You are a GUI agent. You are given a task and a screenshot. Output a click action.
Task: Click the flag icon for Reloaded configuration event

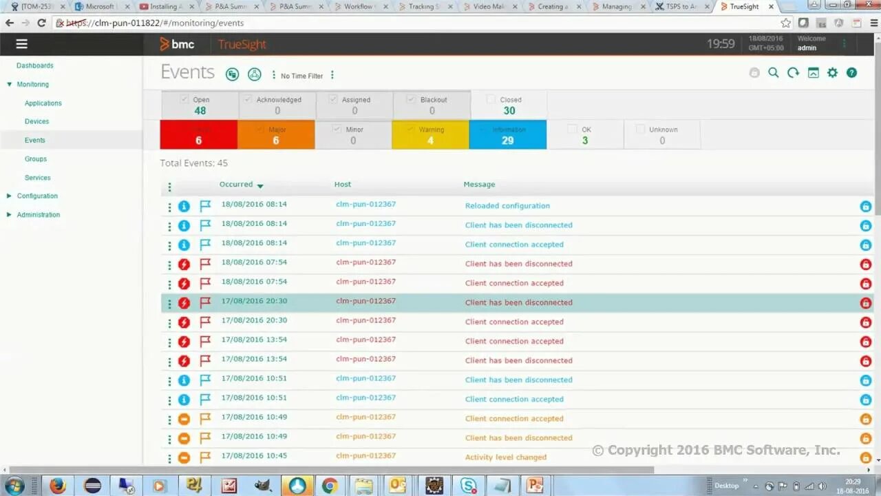coord(205,206)
